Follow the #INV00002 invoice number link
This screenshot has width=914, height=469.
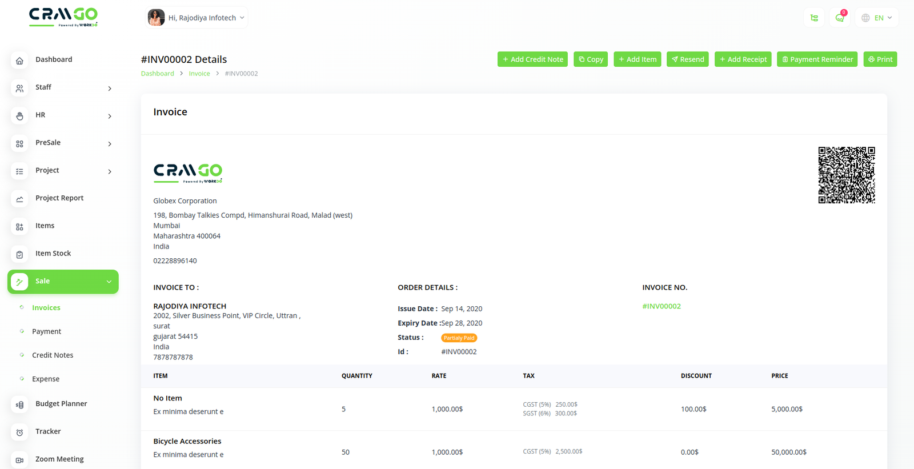661,306
